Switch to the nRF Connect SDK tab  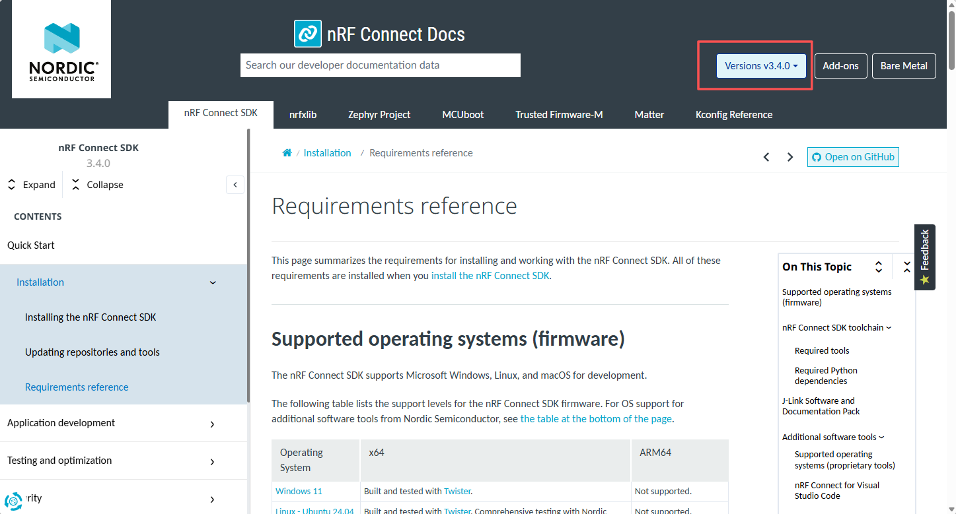coord(221,113)
